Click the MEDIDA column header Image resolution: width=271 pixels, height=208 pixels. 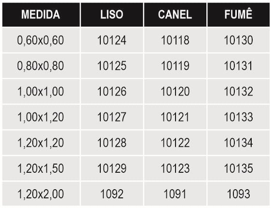[x=41, y=14]
